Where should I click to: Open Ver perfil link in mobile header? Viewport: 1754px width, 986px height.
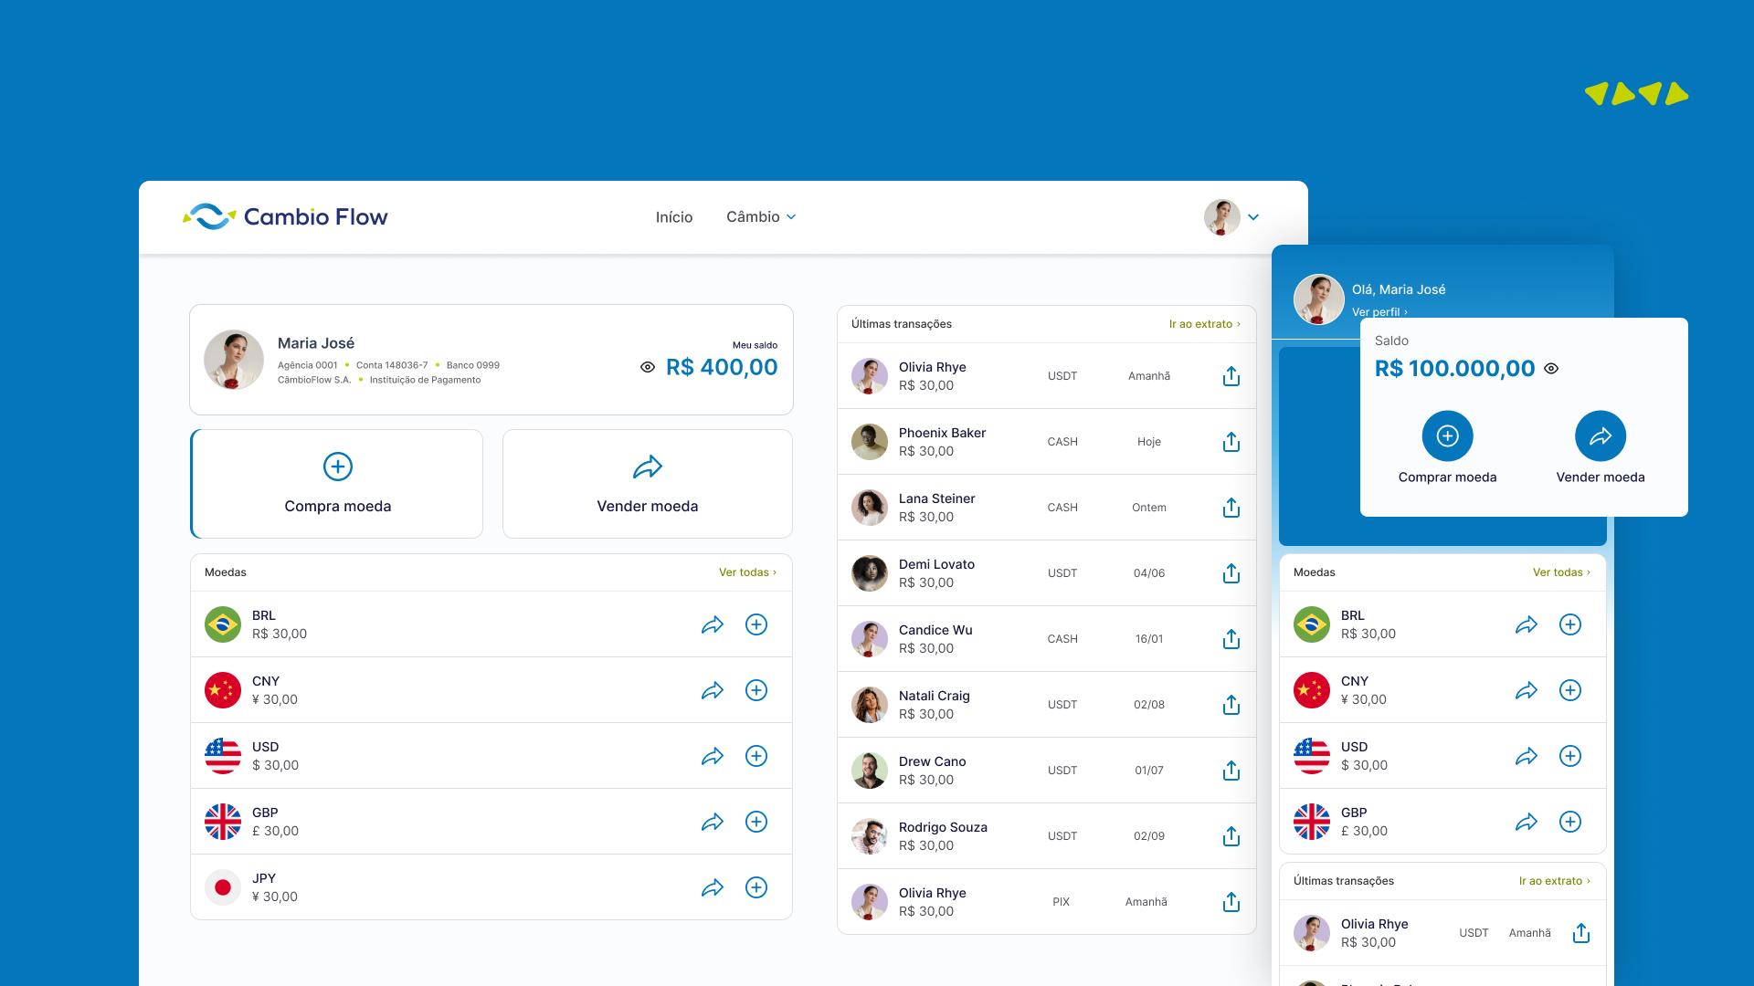[1379, 312]
